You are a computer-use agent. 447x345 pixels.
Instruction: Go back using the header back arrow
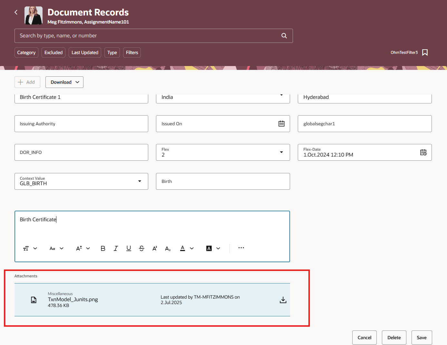pyautogui.click(x=16, y=12)
